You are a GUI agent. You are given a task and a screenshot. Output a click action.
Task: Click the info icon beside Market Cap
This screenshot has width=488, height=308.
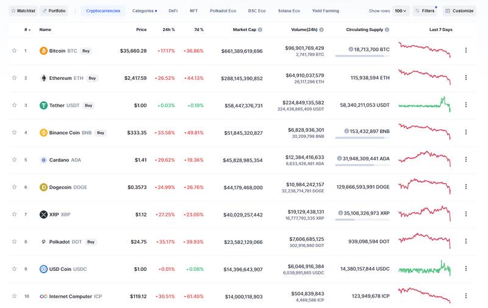[260, 29]
